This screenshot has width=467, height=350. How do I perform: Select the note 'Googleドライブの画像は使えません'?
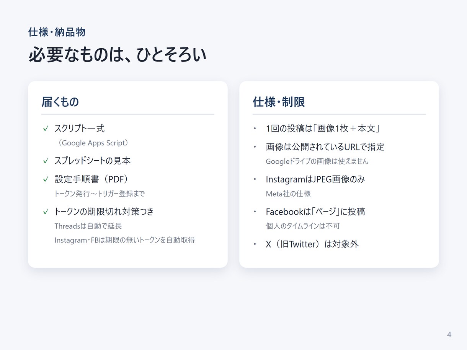[317, 161]
